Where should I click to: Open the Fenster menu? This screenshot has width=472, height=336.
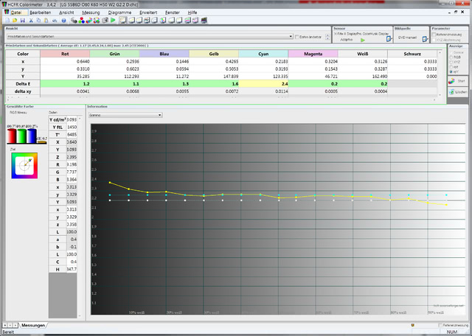[172, 13]
